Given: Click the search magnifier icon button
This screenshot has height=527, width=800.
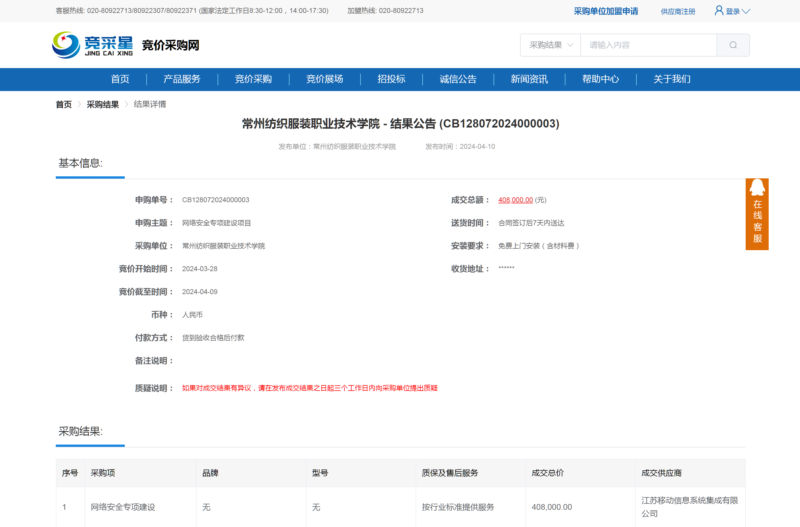Looking at the screenshot, I should tap(733, 45).
